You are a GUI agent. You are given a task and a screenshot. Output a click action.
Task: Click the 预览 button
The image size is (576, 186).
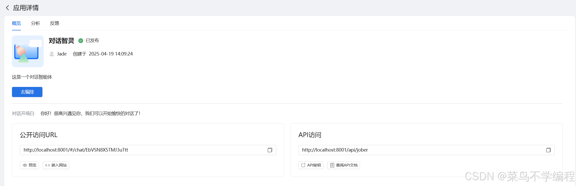(29, 165)
